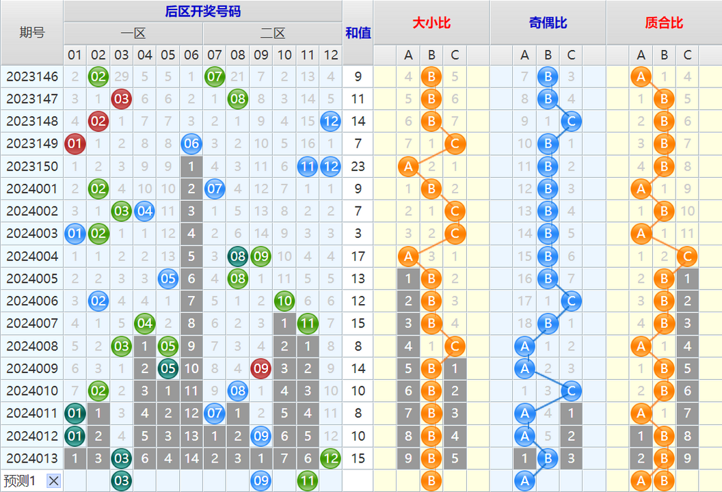Viewport: 722px width, 492px height.
Task: Select predicted B in 大小比 预测1 row
Action: pos(431,481)
